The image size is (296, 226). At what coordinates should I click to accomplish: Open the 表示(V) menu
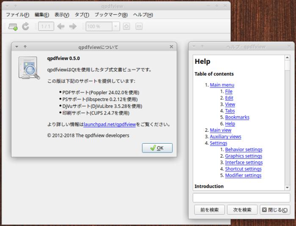62,15
